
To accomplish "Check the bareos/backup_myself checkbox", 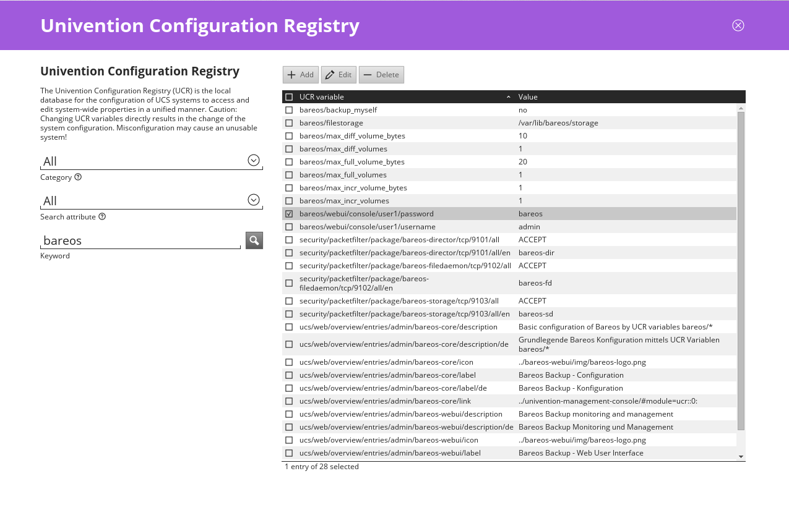I will (289, 110).
